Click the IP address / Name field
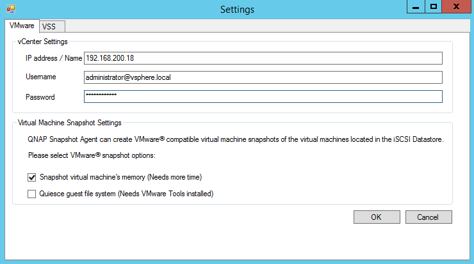This screenshot has width=474, height=264. click(263, 58)
